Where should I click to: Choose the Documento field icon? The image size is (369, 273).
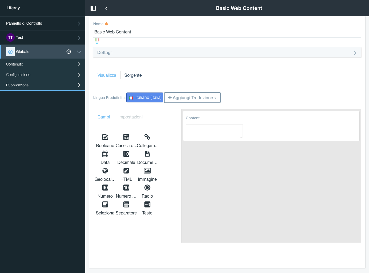pyautogui.click(x=147, y=154)
